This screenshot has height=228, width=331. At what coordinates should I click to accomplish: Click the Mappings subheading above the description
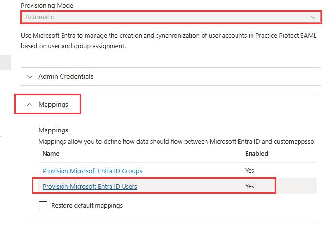[x=53, y=130]
